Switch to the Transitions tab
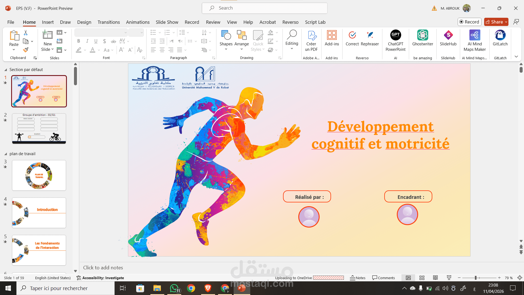The height and width of the screenshot is (295, 524). point(109,22)
